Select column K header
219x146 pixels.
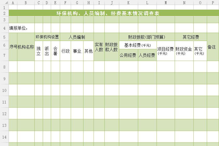pyautogui.click(x=129, y=3)
